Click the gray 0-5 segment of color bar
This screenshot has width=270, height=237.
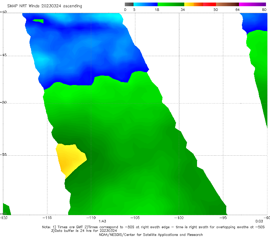pyautogui.click(x=129, y=4)
